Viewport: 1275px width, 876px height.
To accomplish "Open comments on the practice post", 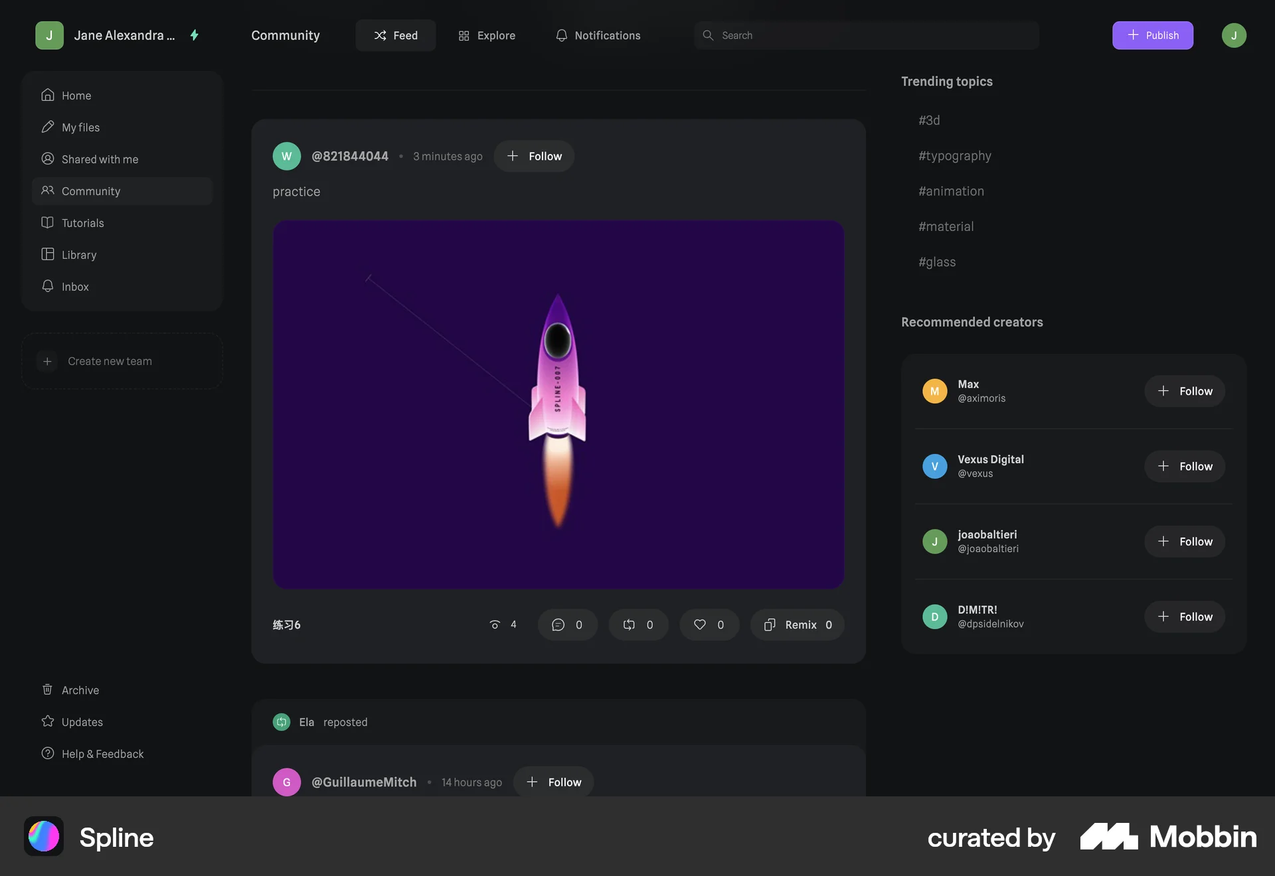I will [x=567, y=624].
